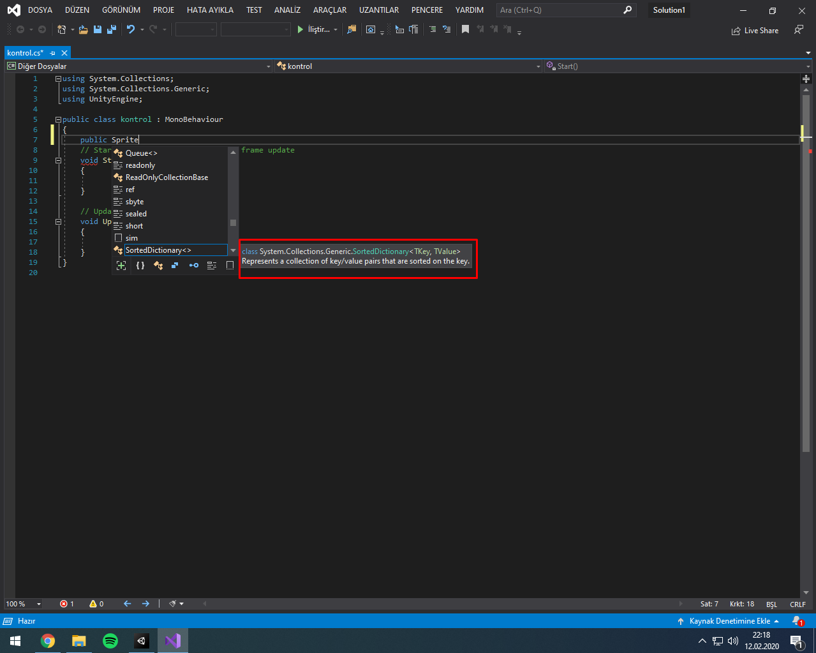This screenshot has height=653, width=816.
Task: Save the file with the single floppy-disk icon
Action: click(98, 29)
